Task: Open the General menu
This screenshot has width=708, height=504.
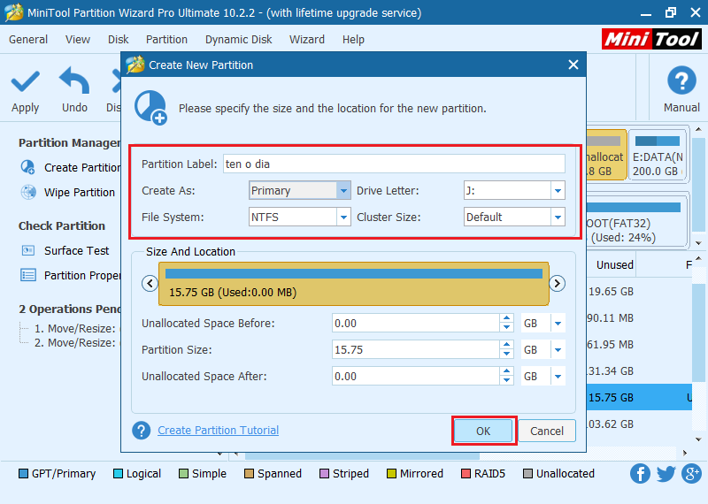Action: [28, 40]
